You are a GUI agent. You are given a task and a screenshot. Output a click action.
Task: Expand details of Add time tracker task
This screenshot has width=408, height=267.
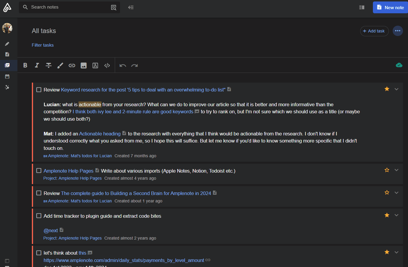click(x=396, y=215)
